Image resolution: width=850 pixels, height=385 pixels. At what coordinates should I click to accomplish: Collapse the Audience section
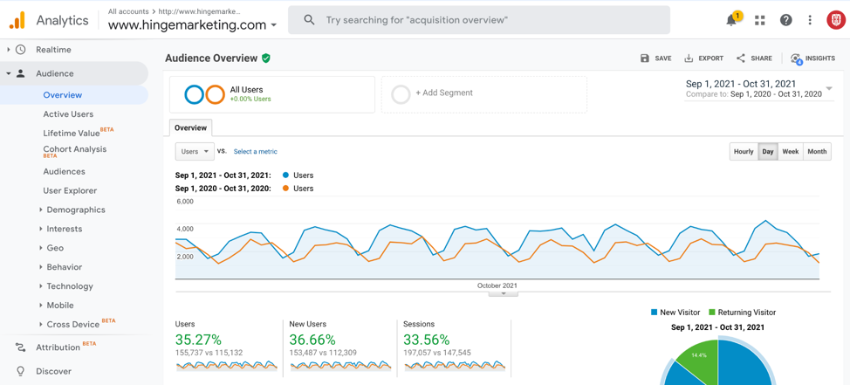[x=8, y=73]
